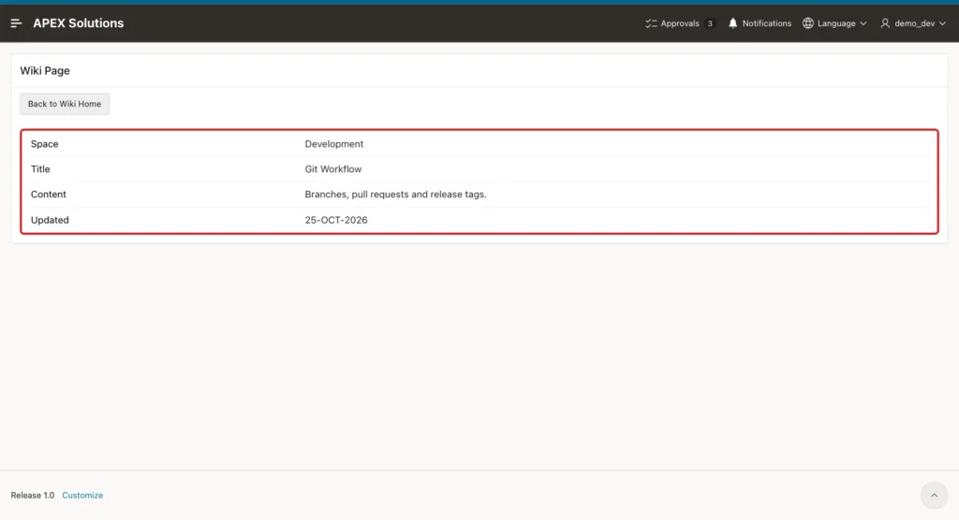
Task: Click the Notifications bell icon
Action: coord(732,23)
